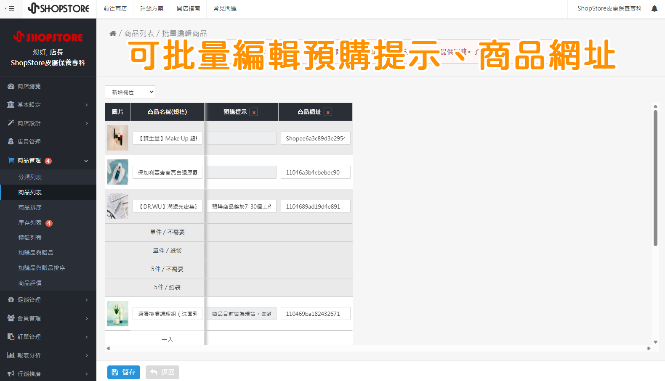665x381 pixels.
Task: Edit the 【資生堂】Make Up product name field
Action: pos(168,138)
